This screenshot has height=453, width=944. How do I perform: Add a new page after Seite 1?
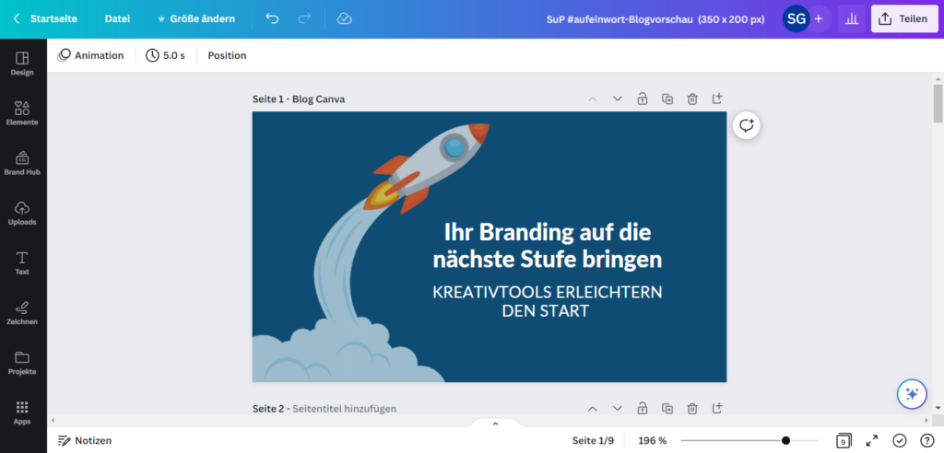[717, 99]
